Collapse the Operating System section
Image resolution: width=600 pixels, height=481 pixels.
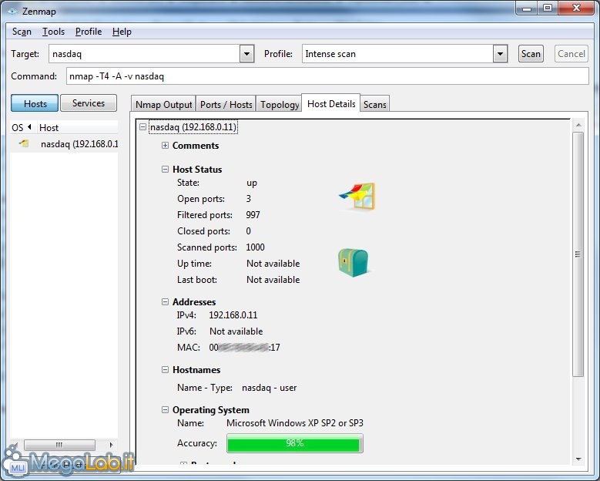point(165,410)
